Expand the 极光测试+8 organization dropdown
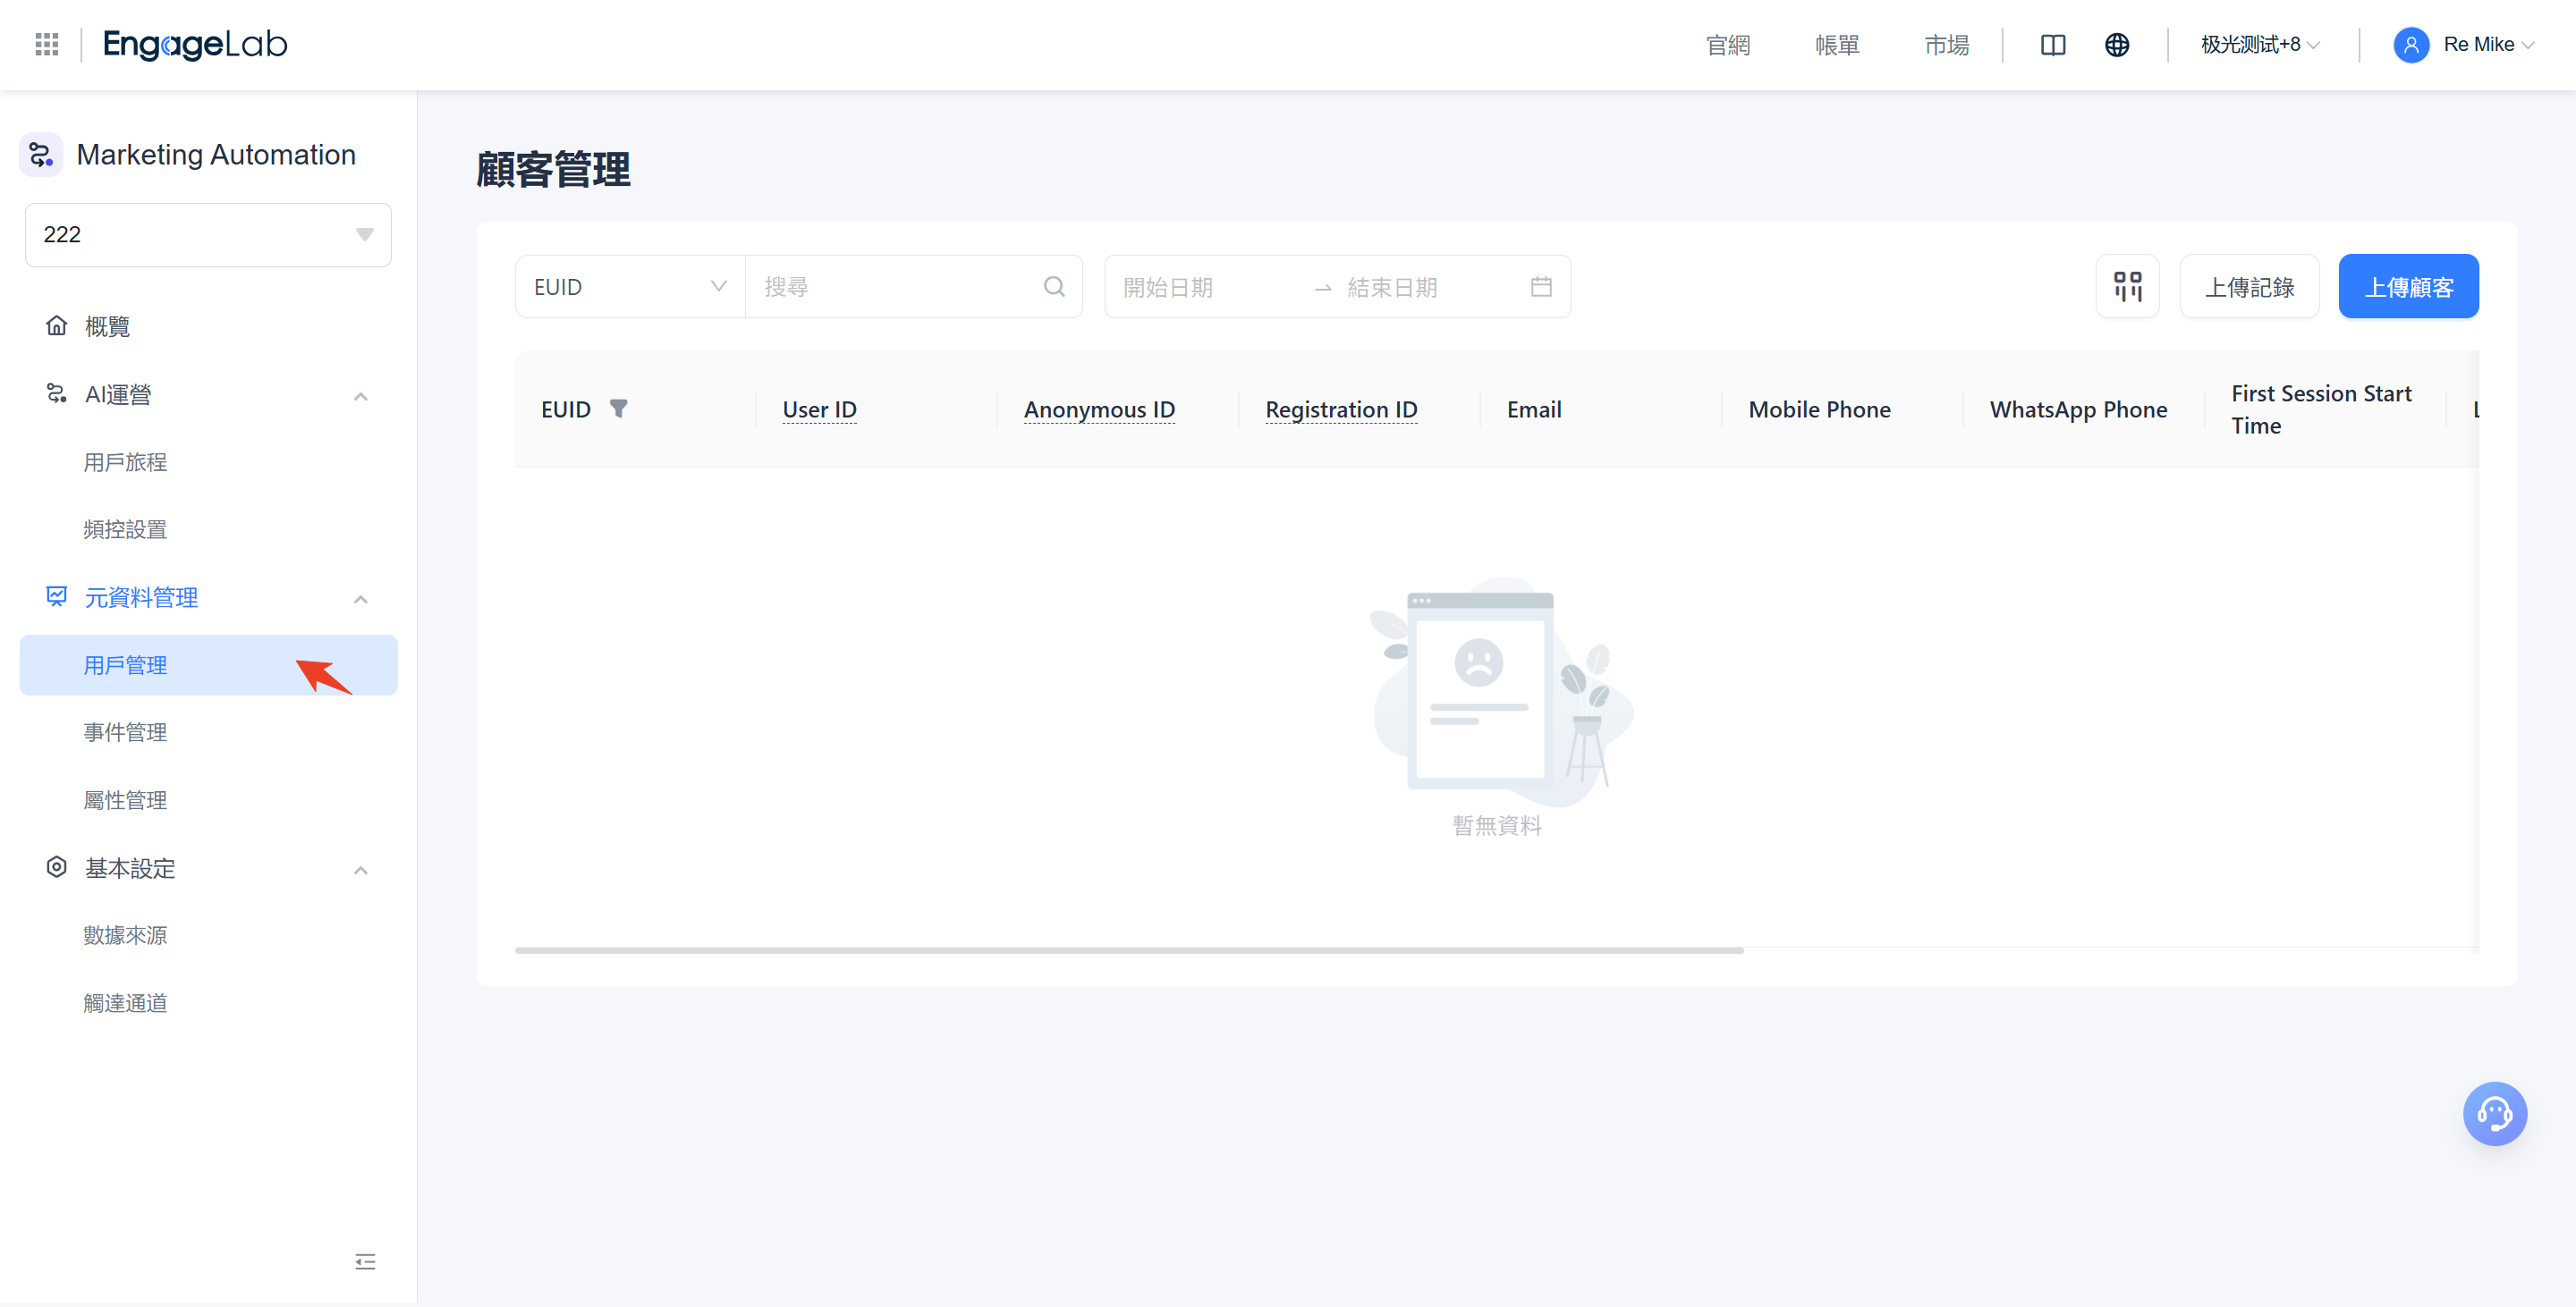2576x1307 pixels. [2260, 45]
